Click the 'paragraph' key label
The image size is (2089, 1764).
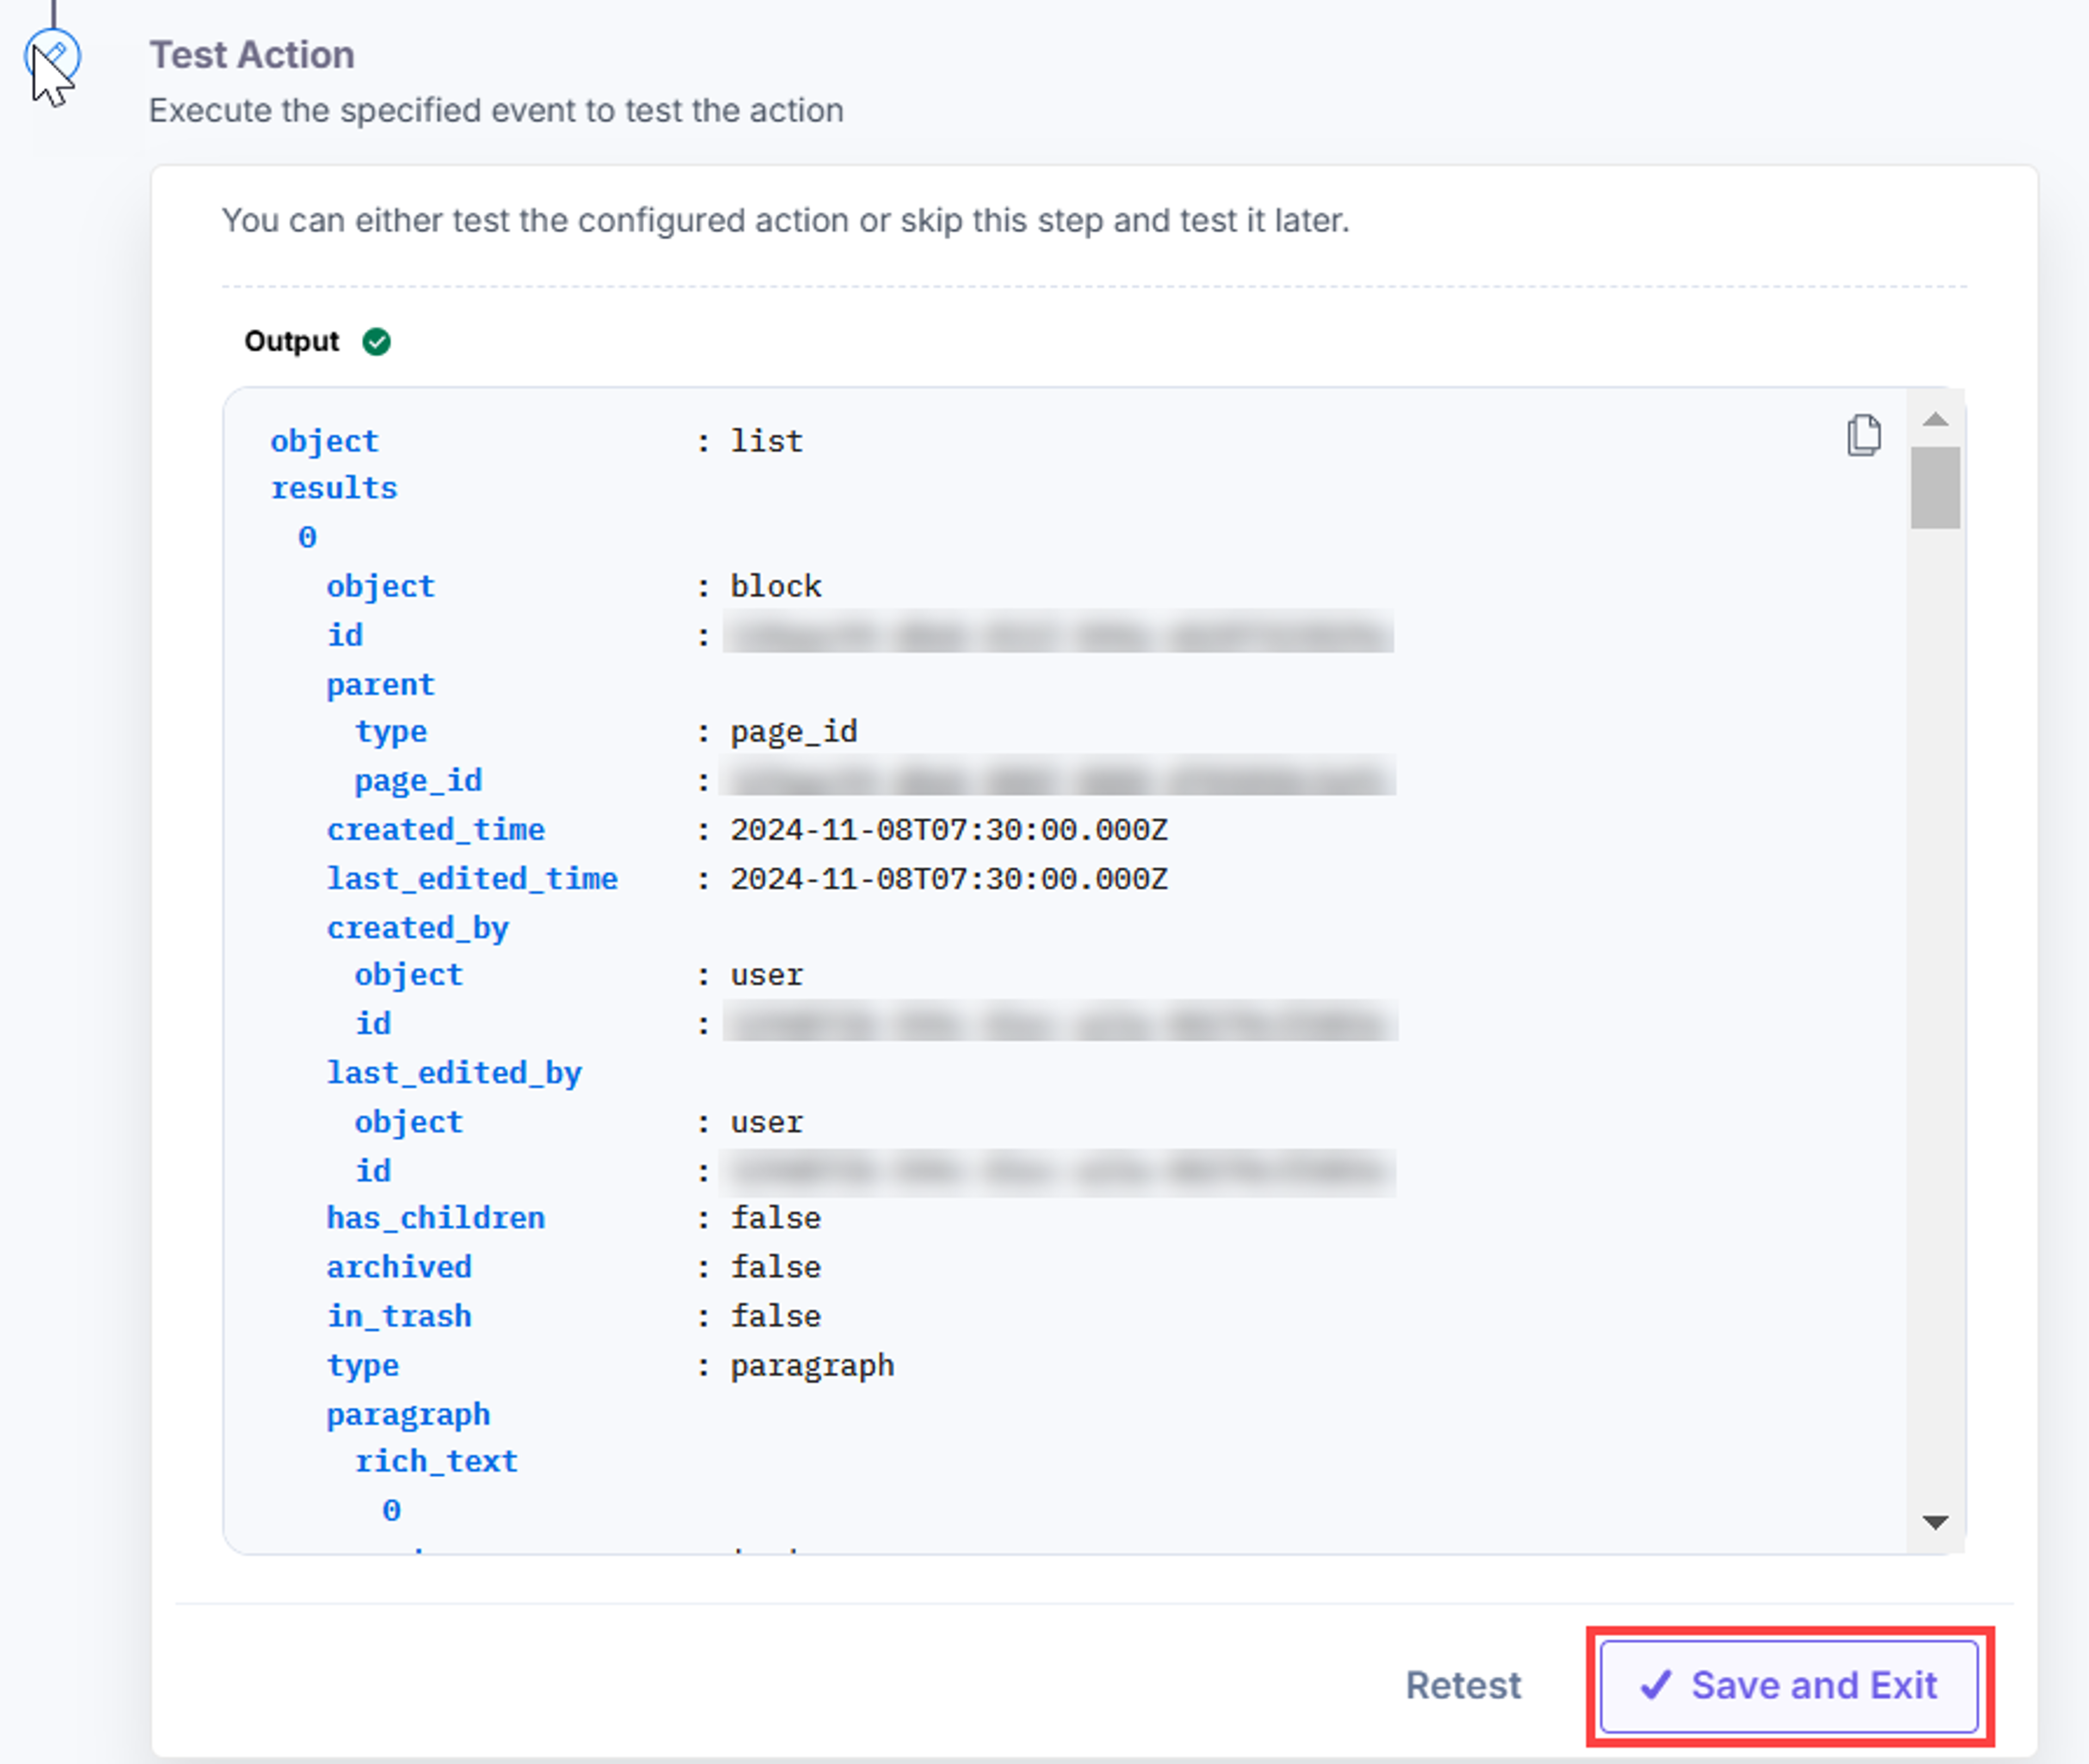(408, 1414)
